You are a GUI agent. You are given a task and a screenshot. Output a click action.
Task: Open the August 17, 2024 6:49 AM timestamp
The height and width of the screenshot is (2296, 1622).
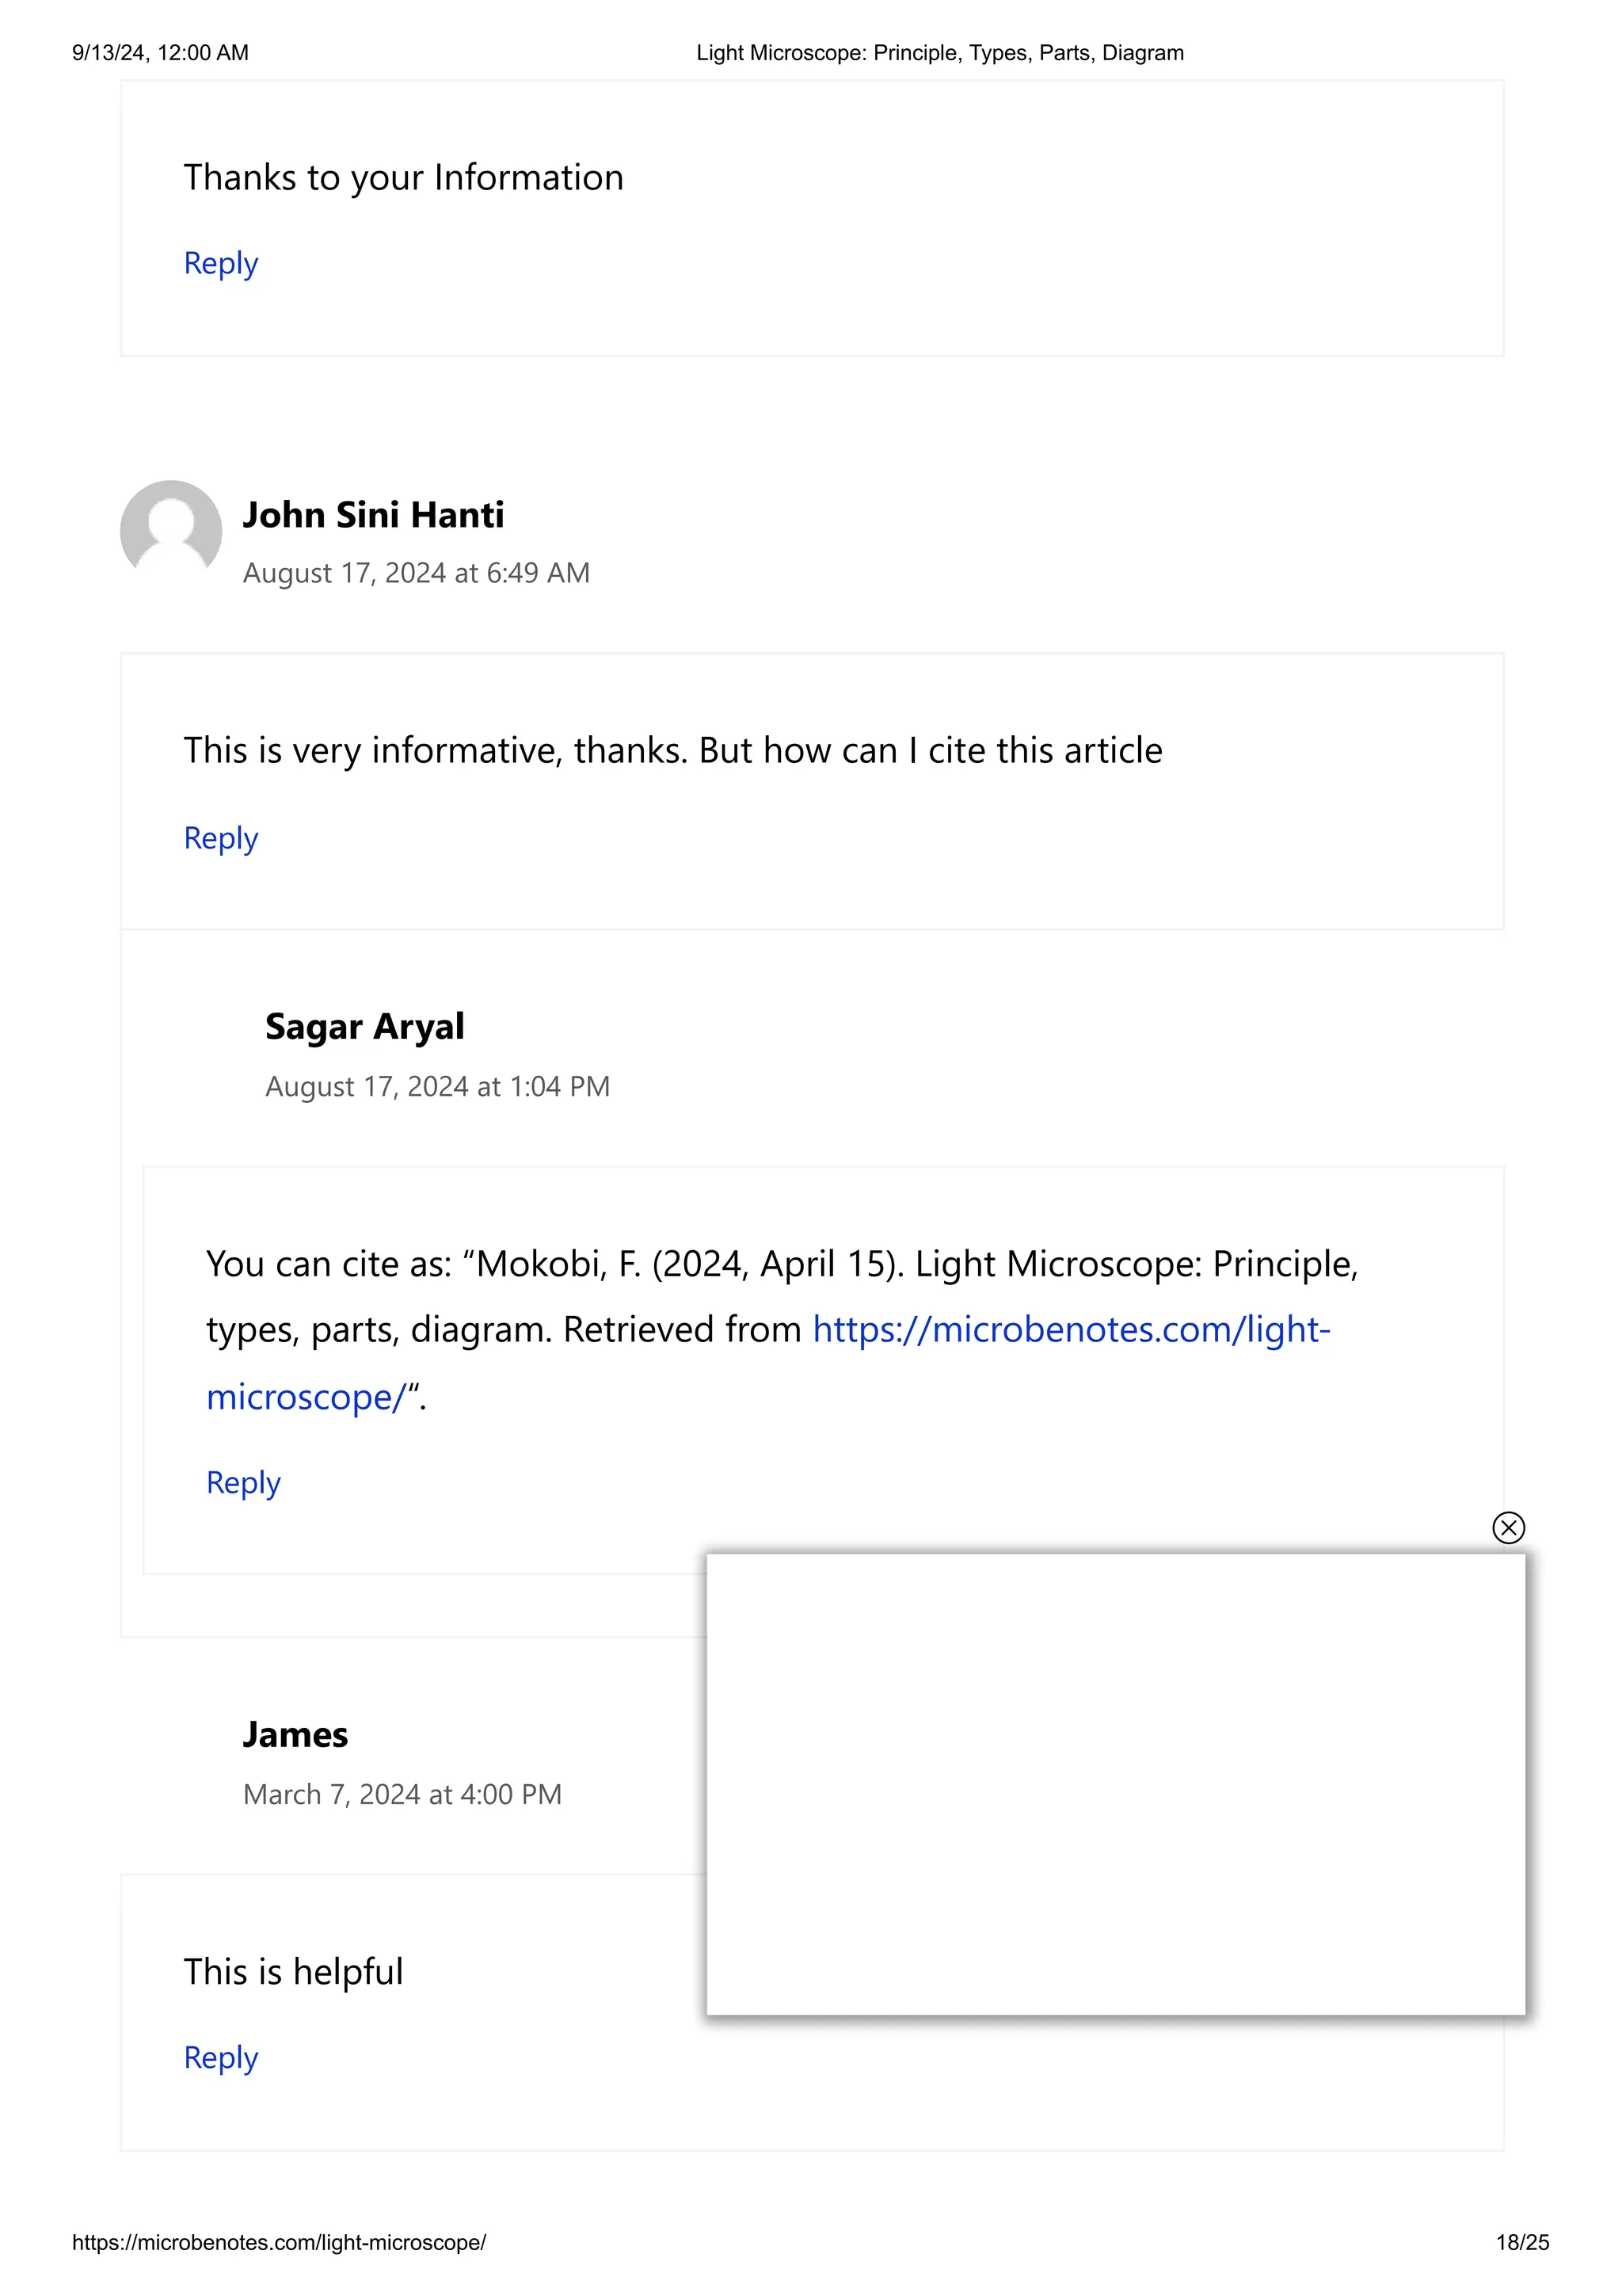[x=416, y=573]
